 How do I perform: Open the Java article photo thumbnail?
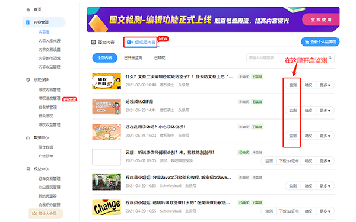pos(106,182)
